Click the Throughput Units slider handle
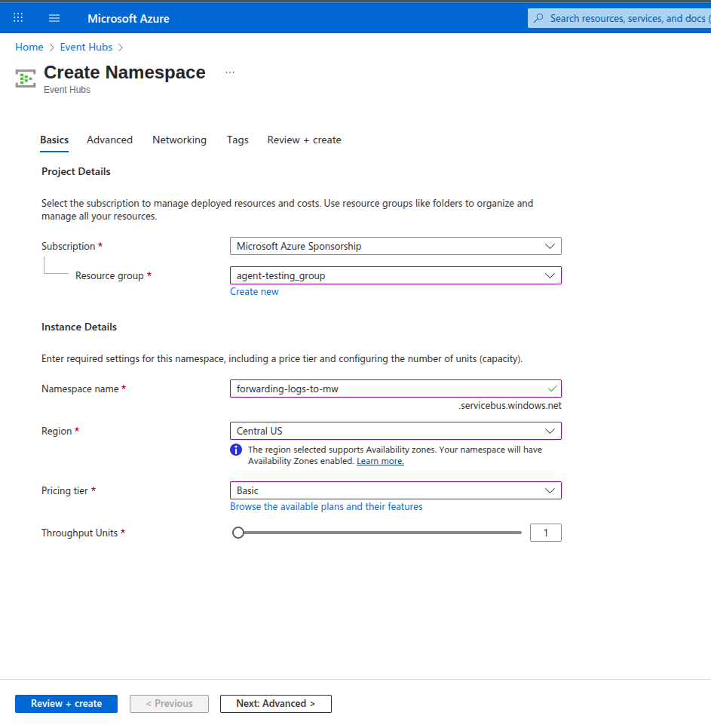Image resolution: width=711 pixels, height=728 pixels. pyautogui.click(x=238, y=532)
